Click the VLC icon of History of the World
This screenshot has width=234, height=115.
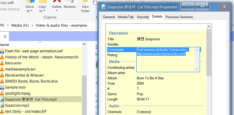pyautogui.click(x=2, y=57)
